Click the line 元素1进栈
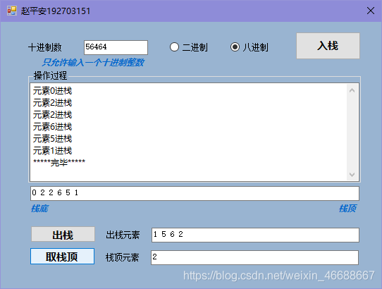The height and width of the screenshot is (289, 382). pyautogui.click(x=53, y=151)
